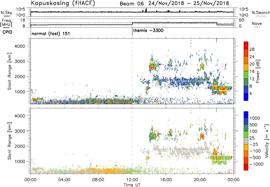Click the N.Search legend label
Viewport: 270px width, 187px height.
[x=261, y=12]
